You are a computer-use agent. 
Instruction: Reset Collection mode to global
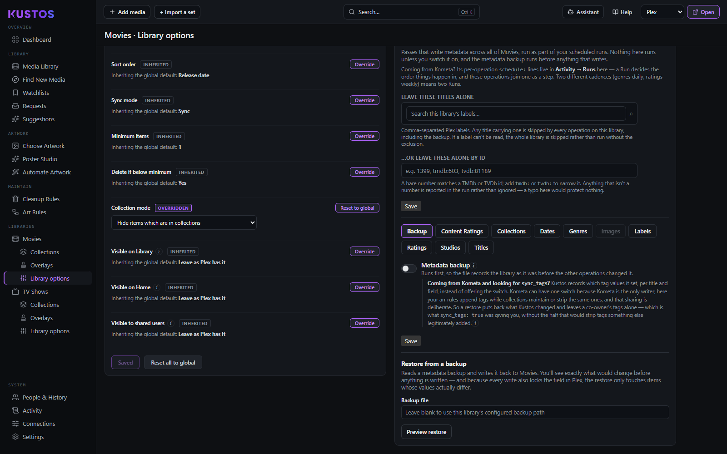(x=357, y=208)
